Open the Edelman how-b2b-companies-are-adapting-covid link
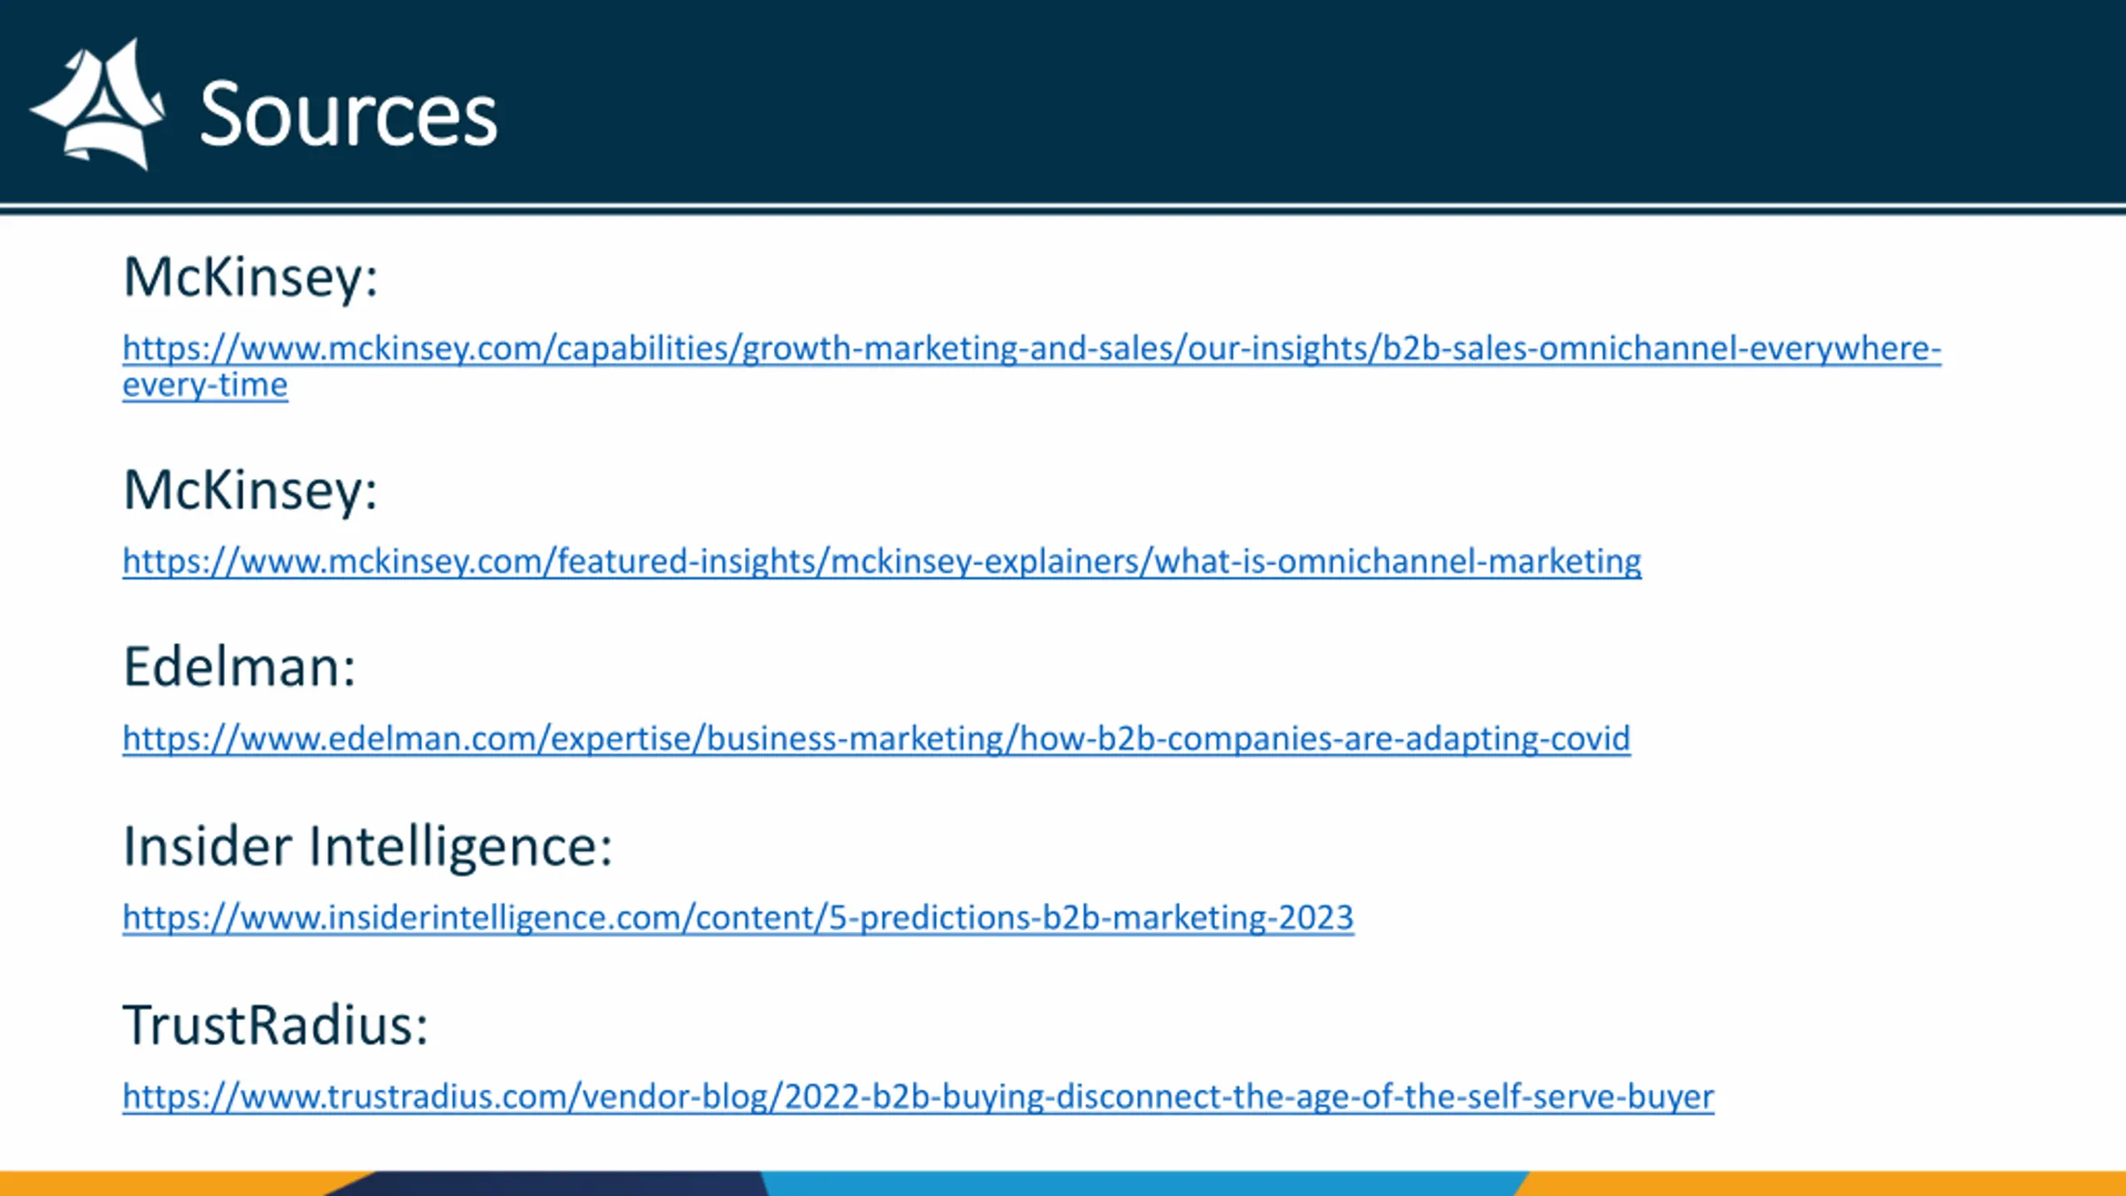This screenshot has width=2126, height=1196. pyautogui.click(x=876, y=739)
